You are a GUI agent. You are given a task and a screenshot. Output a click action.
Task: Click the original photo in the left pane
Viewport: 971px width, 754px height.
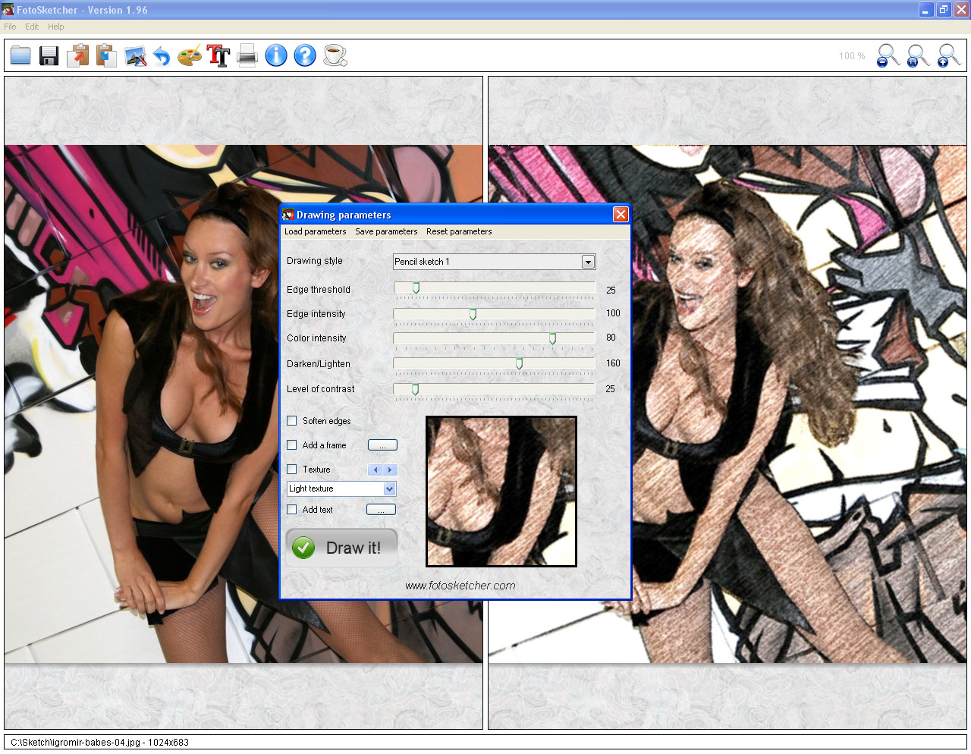[x=244, y=404]
